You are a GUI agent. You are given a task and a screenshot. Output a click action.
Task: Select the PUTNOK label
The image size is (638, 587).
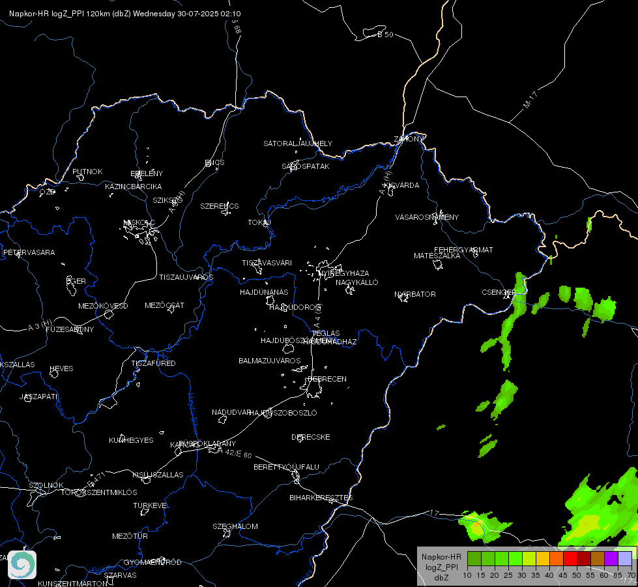pyautogui.click(x=87, y=172)
